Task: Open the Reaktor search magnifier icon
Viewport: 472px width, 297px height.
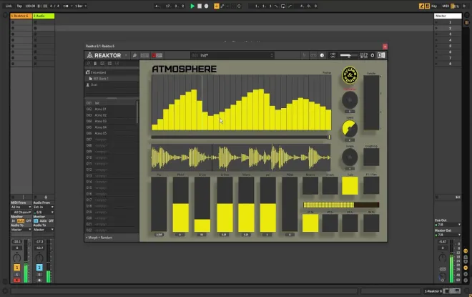Action: coord(134,55)
